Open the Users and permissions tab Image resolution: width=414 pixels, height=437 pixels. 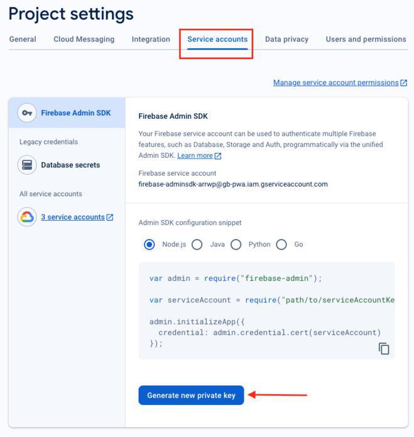[x=366, y=39]
